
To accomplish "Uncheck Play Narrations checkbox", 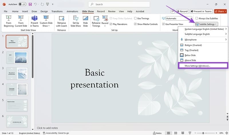I will pyautogui.click(x=111, y=24).
